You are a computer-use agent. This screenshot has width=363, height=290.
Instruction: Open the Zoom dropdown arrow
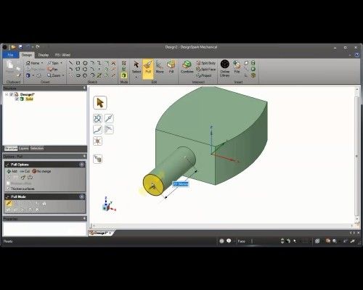coord(63,75)
